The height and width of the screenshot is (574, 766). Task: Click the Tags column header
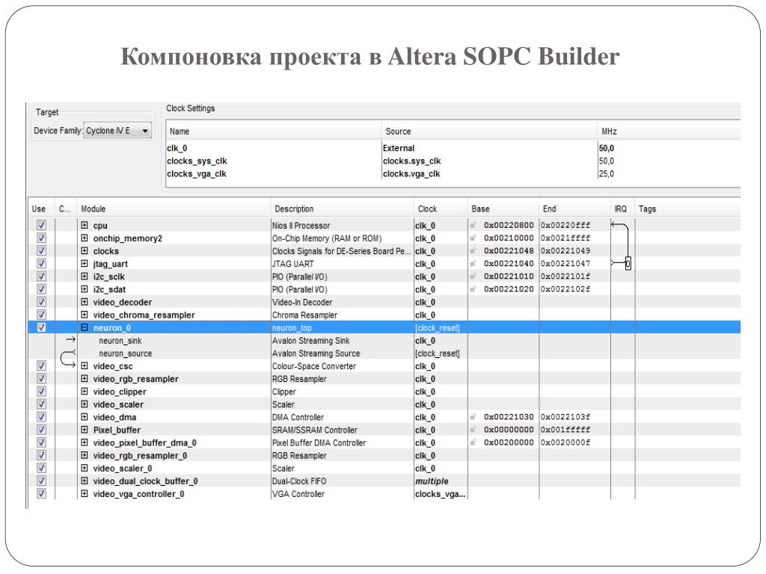pos(688,209)
